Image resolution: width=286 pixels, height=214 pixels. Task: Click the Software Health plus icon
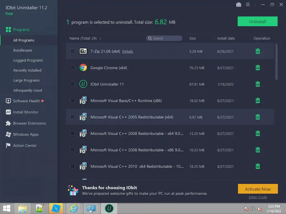click(8, 101)
